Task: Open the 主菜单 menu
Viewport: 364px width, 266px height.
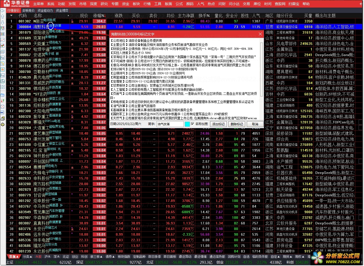Action: tap(38, 4)
